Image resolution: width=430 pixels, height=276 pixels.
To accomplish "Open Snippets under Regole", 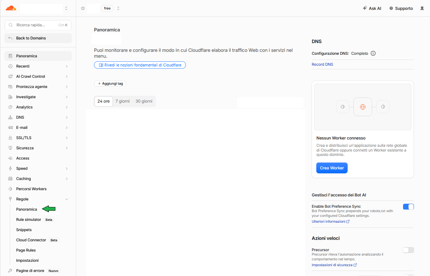I will pyautogui.click(x=24, y=230).
